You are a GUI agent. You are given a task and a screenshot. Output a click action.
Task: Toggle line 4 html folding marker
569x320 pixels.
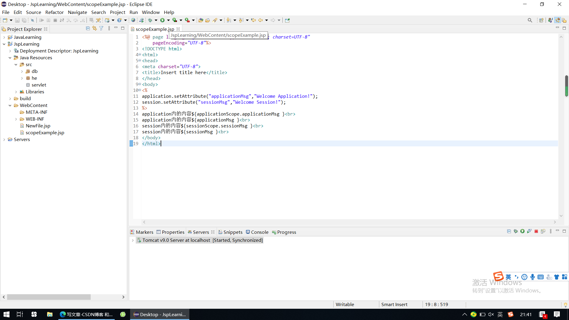click(140, 55)
